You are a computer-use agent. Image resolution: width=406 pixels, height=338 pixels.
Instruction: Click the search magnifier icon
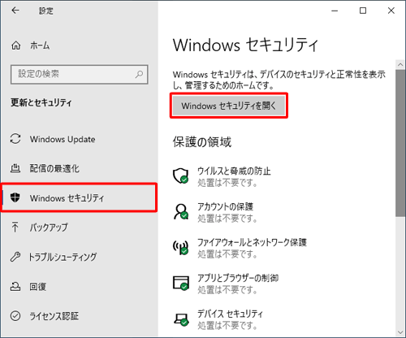[x=139, y=74]
